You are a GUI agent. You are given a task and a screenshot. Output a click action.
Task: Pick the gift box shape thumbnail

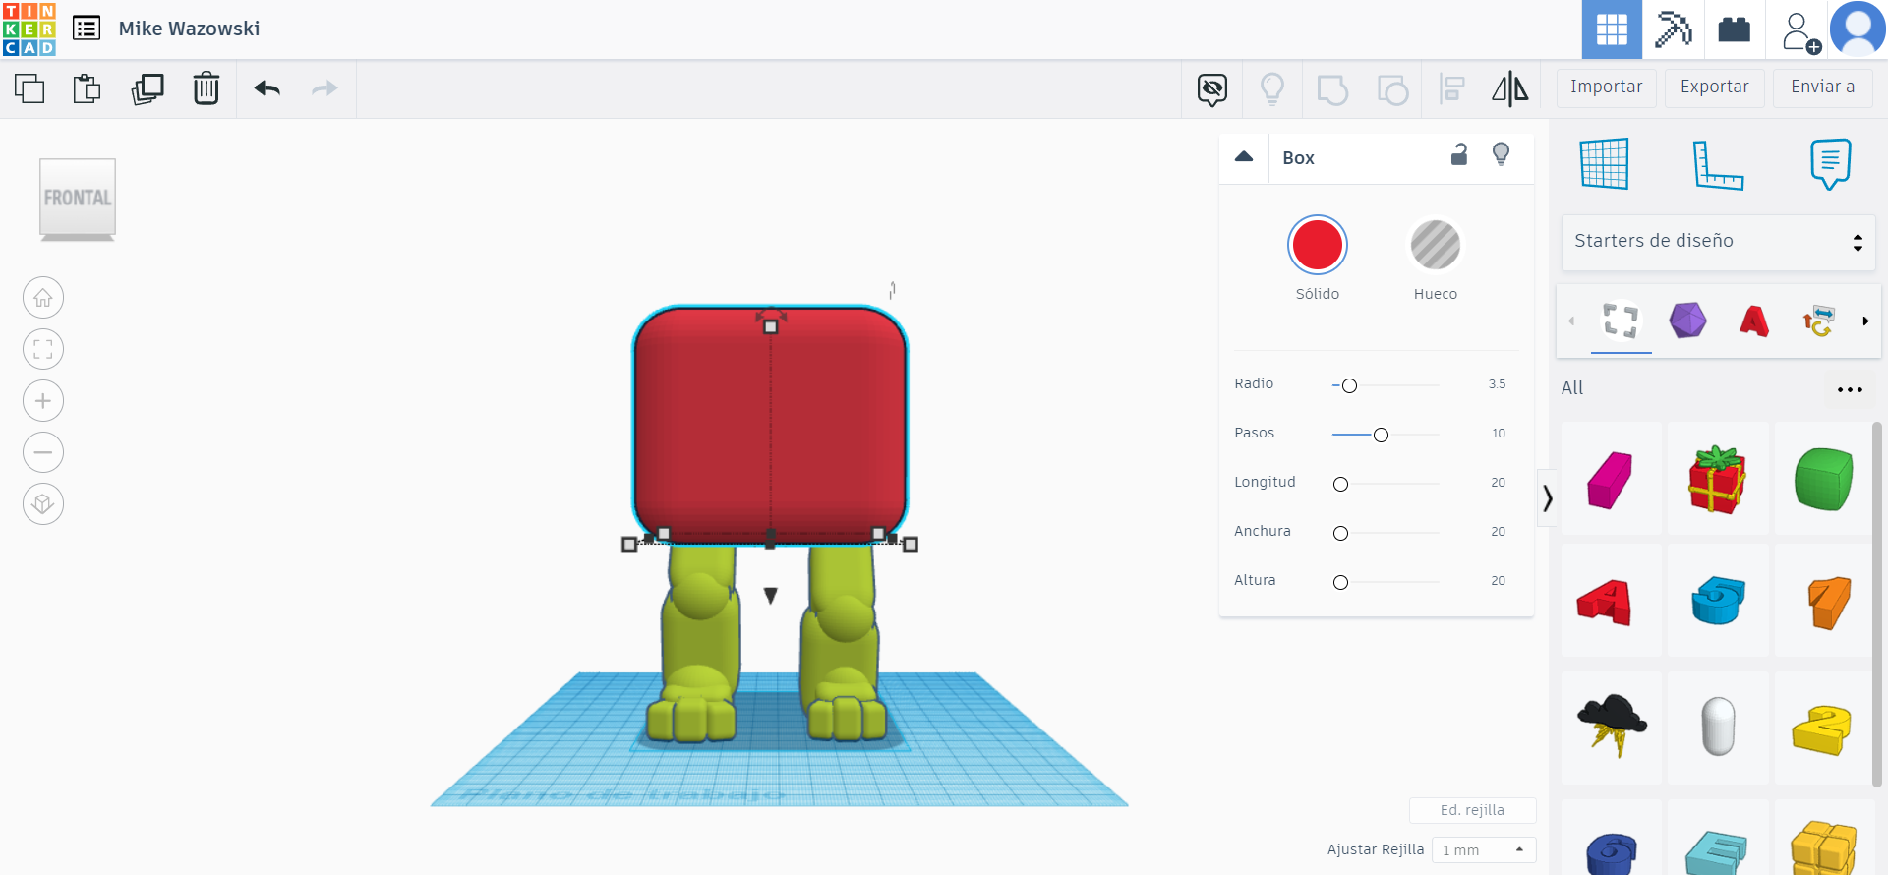pyautogui.click(x=1718, y=480)
